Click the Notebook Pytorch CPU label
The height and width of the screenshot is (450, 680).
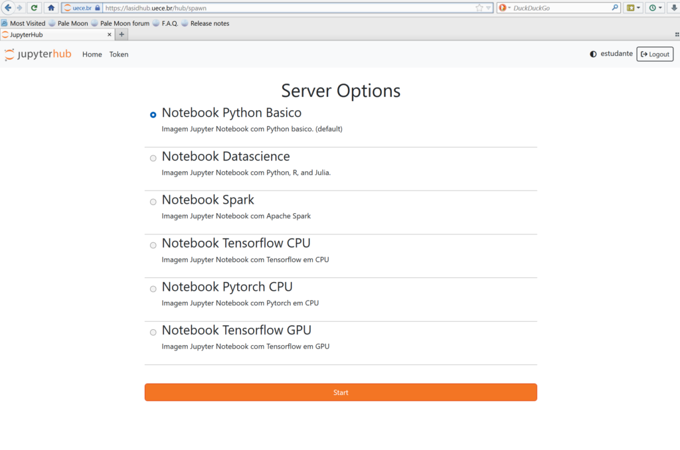(227, 287)
